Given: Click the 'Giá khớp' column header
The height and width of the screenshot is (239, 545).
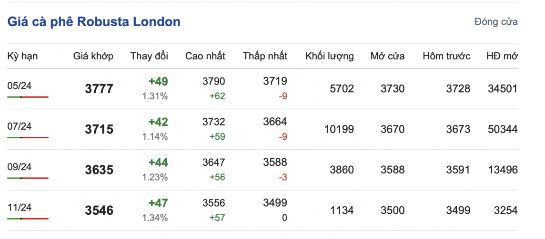Looking at the screenshot, I should 93,56.
